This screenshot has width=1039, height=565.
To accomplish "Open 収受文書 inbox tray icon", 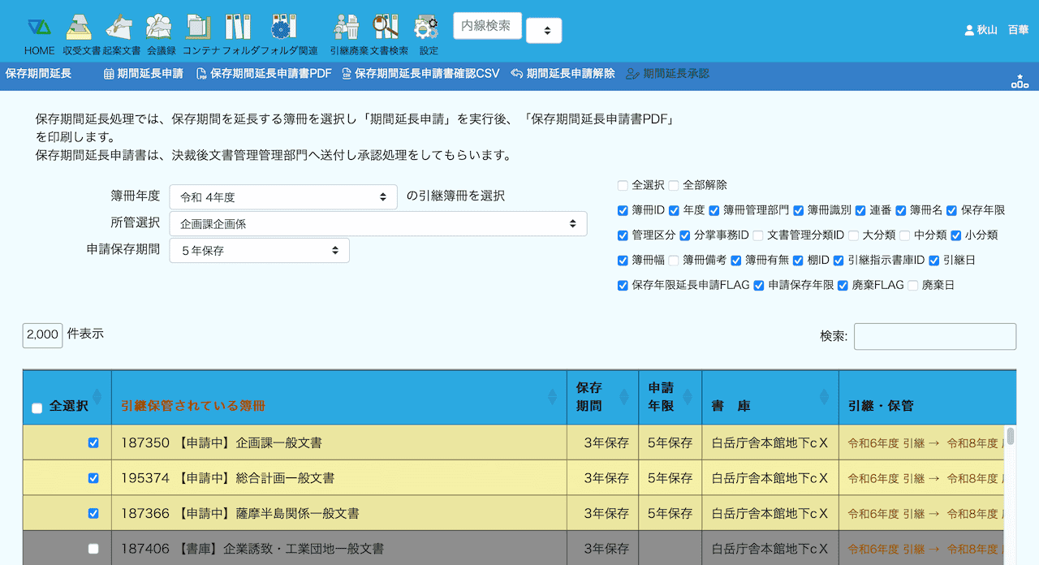I will [79, 28].
